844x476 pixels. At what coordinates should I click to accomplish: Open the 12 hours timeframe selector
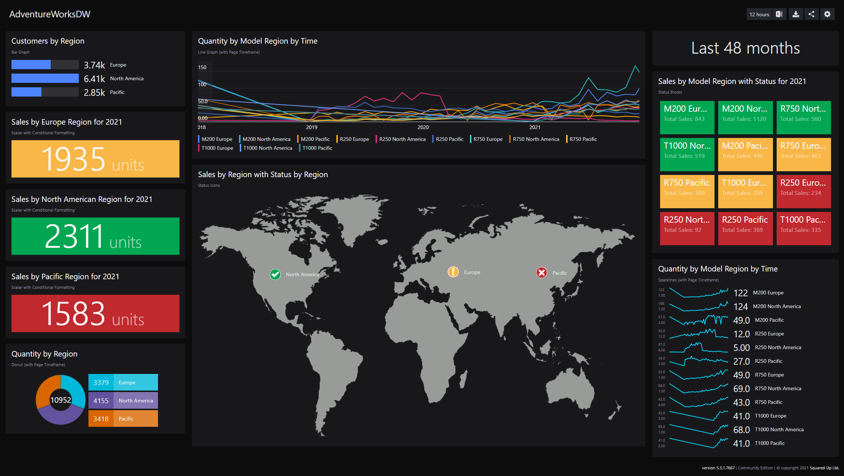(x=759, y=14)
